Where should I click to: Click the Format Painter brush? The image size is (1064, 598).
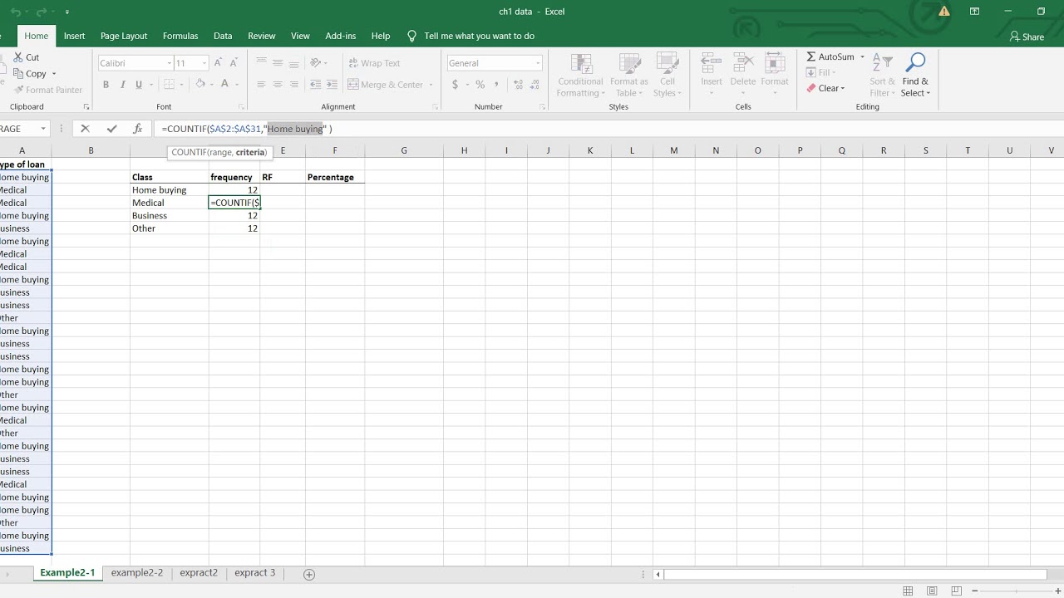click(18, 90)
